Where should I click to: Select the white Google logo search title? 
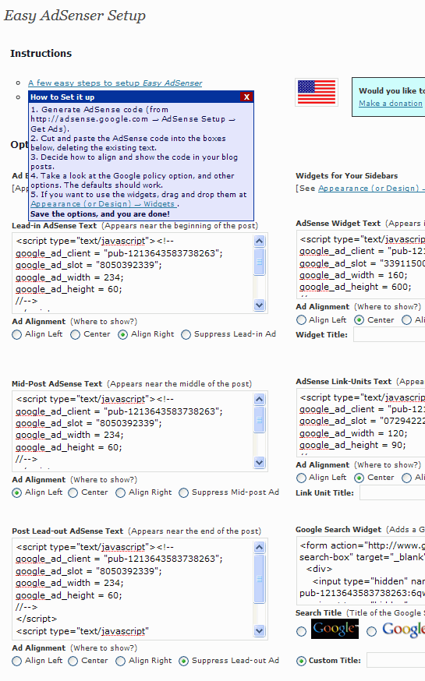tap(371, 631)
